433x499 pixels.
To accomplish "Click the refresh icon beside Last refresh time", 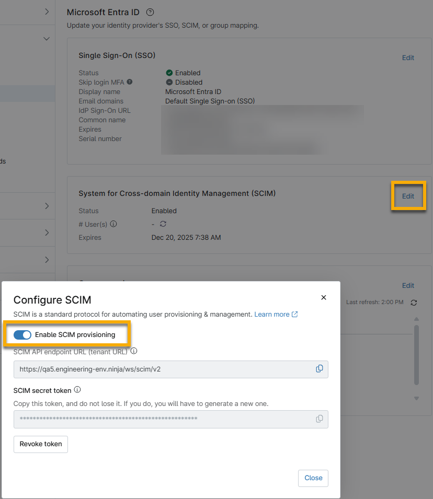I will click(x=414, y=303).
